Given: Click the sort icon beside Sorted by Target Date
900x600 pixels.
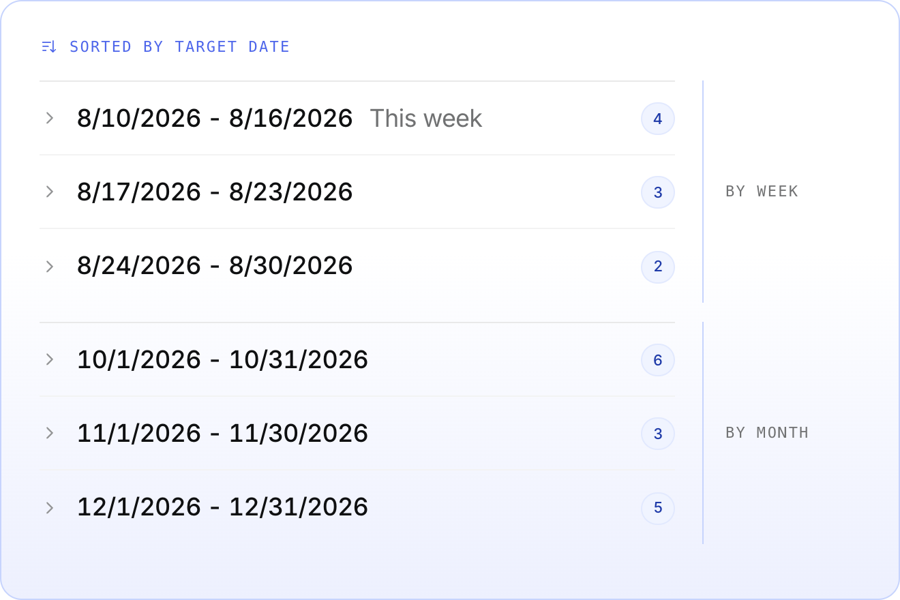Looking at the screenshot, I should (x=48, y=46).
